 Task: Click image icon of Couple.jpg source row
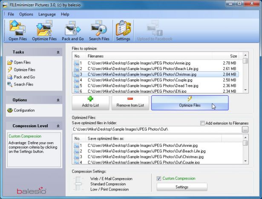(76, 80)
